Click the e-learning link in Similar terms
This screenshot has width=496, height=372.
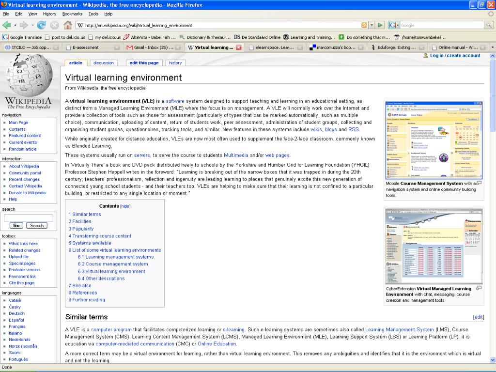[233, 329]
